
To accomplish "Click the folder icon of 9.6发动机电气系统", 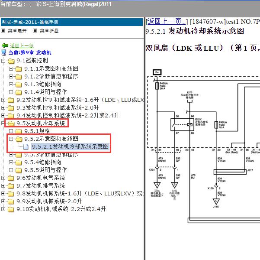I will [x=11, y=178].
